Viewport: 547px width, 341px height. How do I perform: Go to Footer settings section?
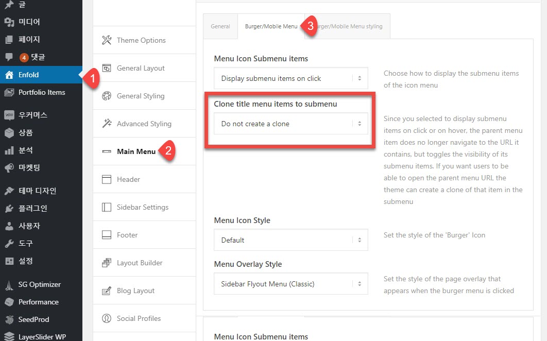point(144,235)
